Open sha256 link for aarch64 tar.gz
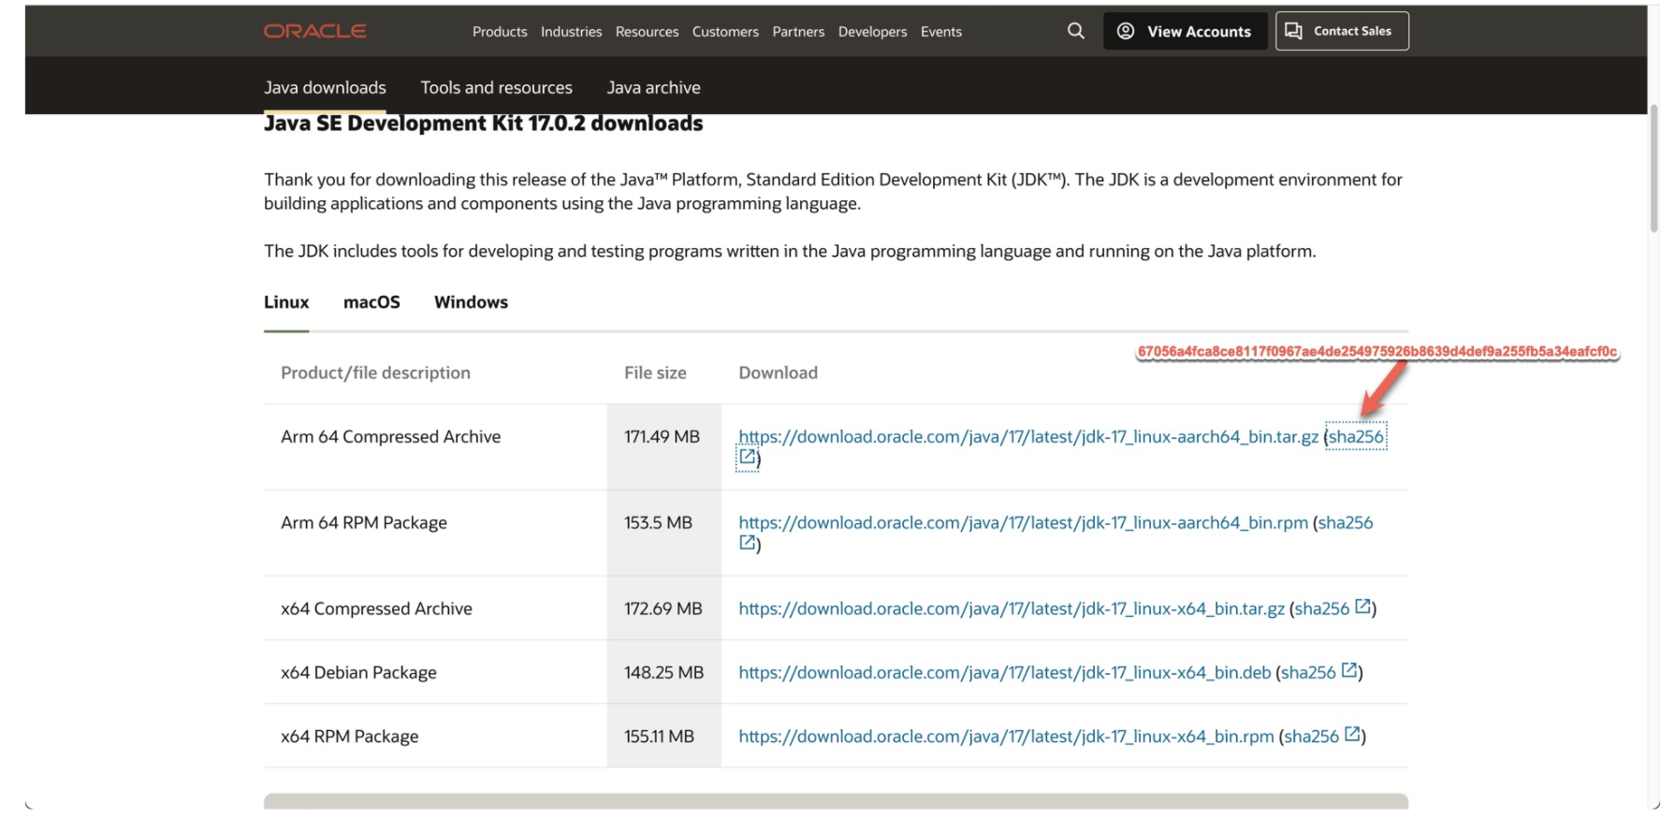 point(1356,437)
